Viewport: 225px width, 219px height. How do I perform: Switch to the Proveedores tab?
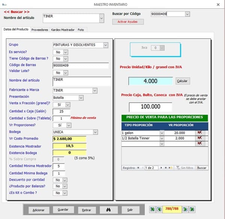40,30
